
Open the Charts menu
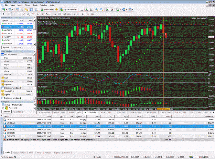[x=28, y=5]
